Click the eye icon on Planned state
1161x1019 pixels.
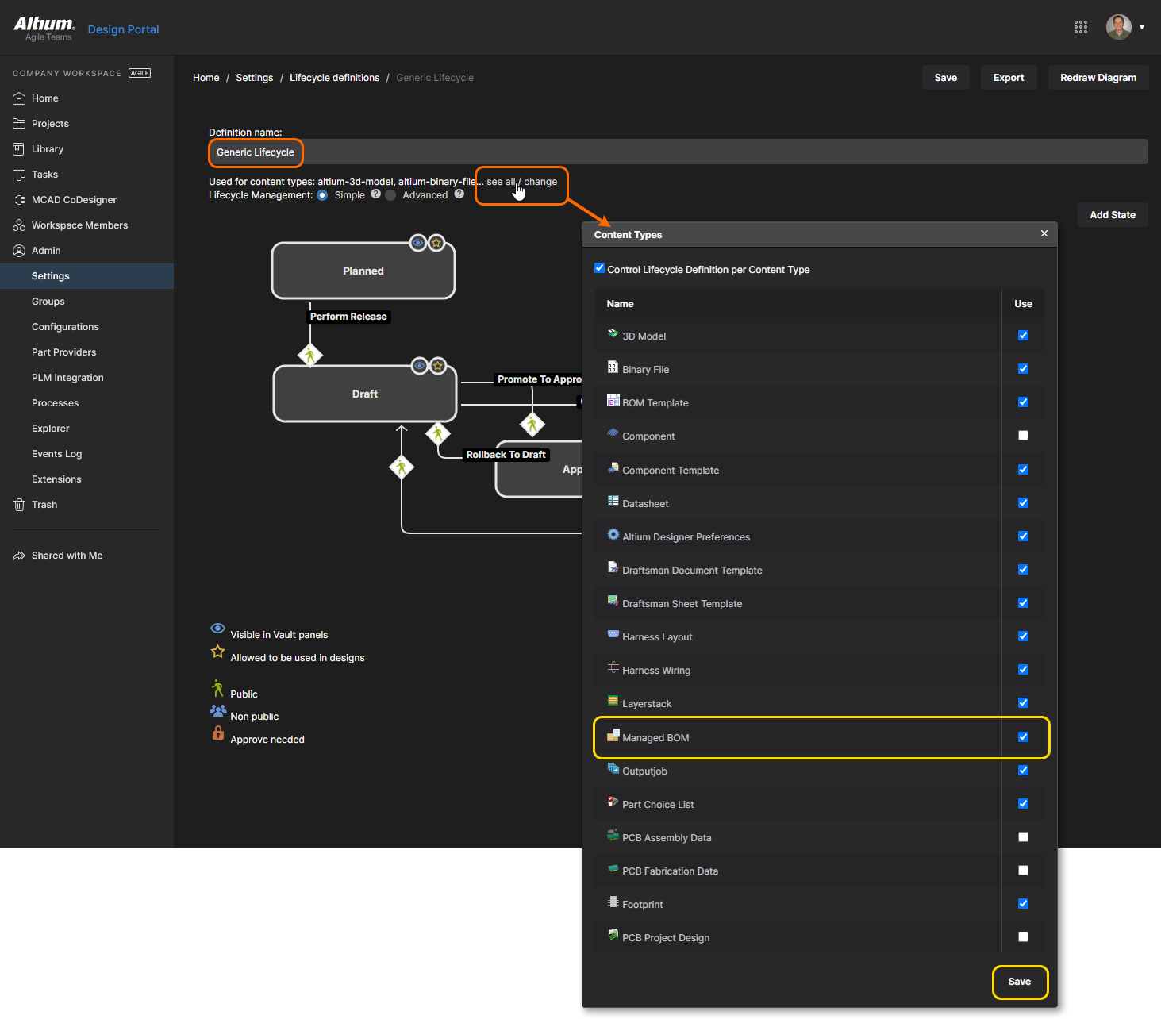418,243
